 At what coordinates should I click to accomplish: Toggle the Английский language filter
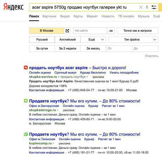[67, 40]
